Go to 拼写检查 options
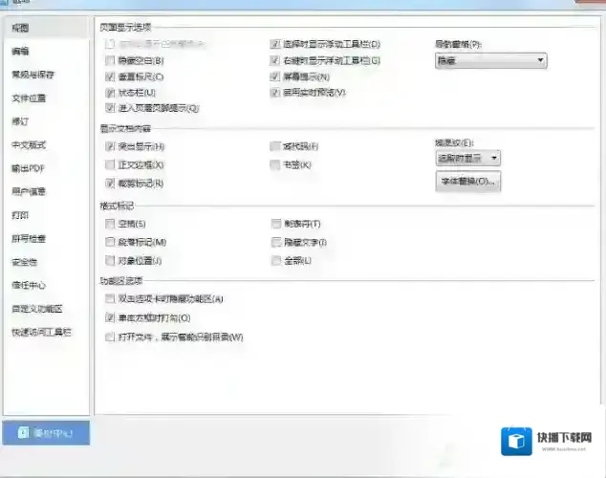Image resolution: width=606 pixels, height=478 pixels. pyautogui.click(x=29, y=238)
